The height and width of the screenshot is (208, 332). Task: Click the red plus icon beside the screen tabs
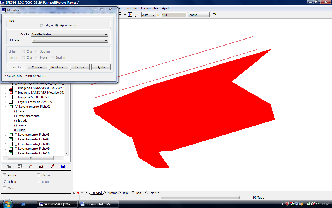78,193
